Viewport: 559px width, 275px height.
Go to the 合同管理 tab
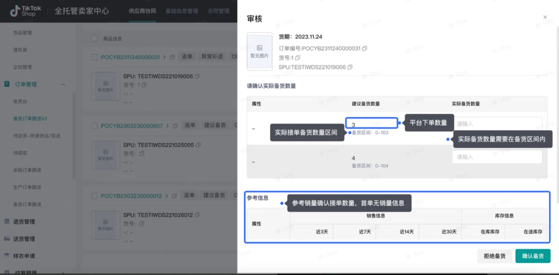(x=219, y=11)
